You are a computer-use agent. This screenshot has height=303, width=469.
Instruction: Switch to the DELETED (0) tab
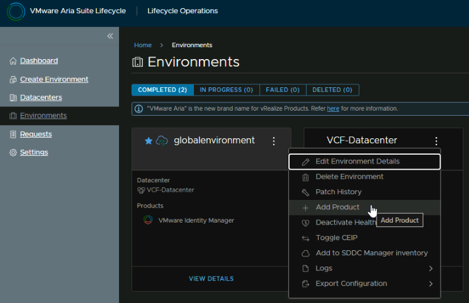[332, 90]
